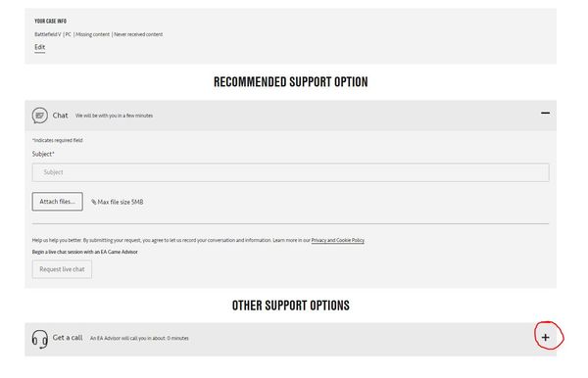This screenshot has width=588, height=378.
Task: Expand Get a call with plus icon
Action: pyautogui.click(x=545, y=338)
